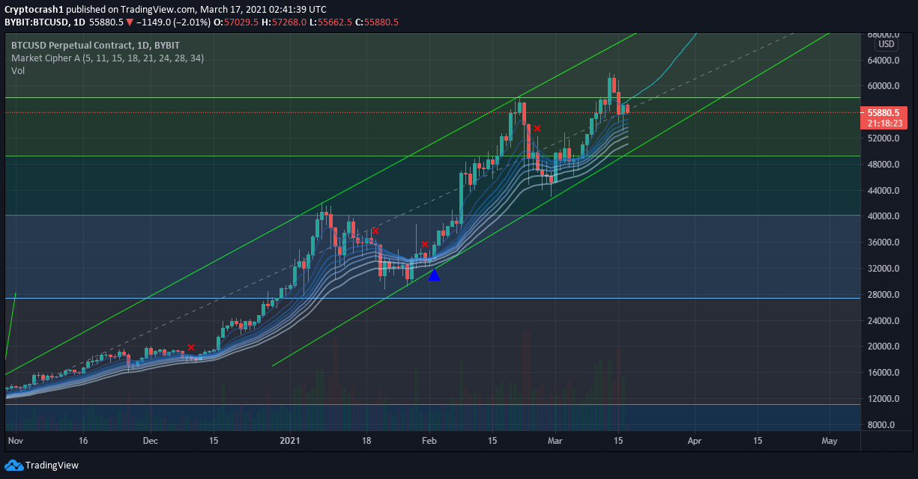Select the red X marker near early December candles
Screen dimensions: 918x479
tap(191, 347)
